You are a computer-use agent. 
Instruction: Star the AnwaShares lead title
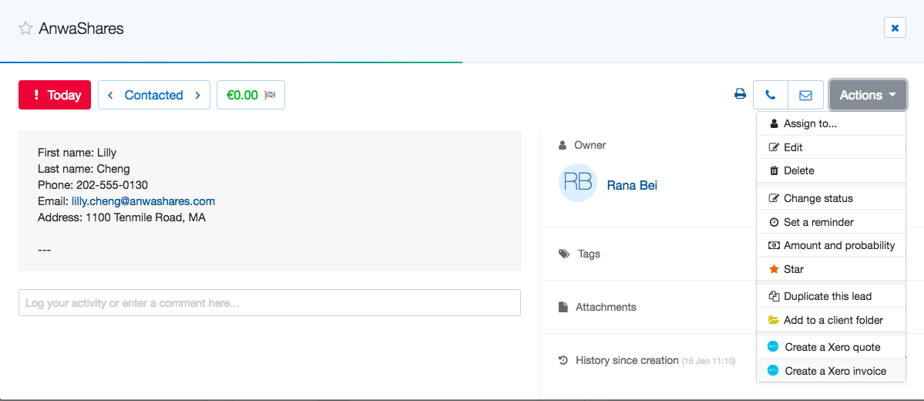[x=25, y=29]
